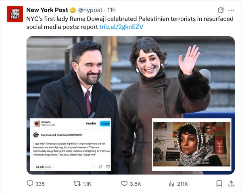This screenshot has width=242, height=193.
Task: Click the 33,407 notes pill
Action: click(44, 167)
